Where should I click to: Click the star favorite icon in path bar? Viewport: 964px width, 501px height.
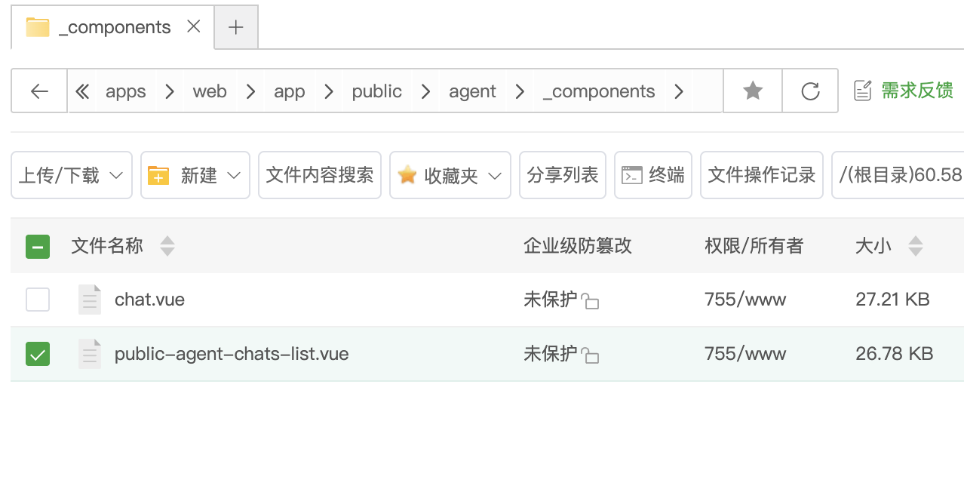click(x=753, y=91)
